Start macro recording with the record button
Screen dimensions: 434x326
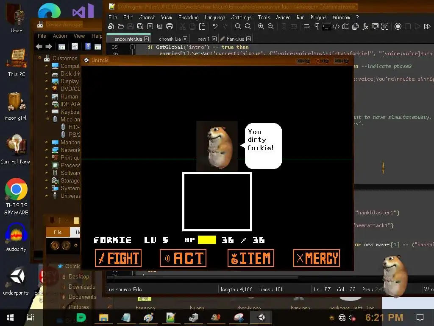tap(398, 26)
